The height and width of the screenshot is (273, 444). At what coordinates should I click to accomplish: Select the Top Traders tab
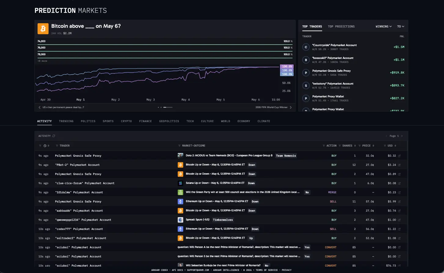[312, 27]
